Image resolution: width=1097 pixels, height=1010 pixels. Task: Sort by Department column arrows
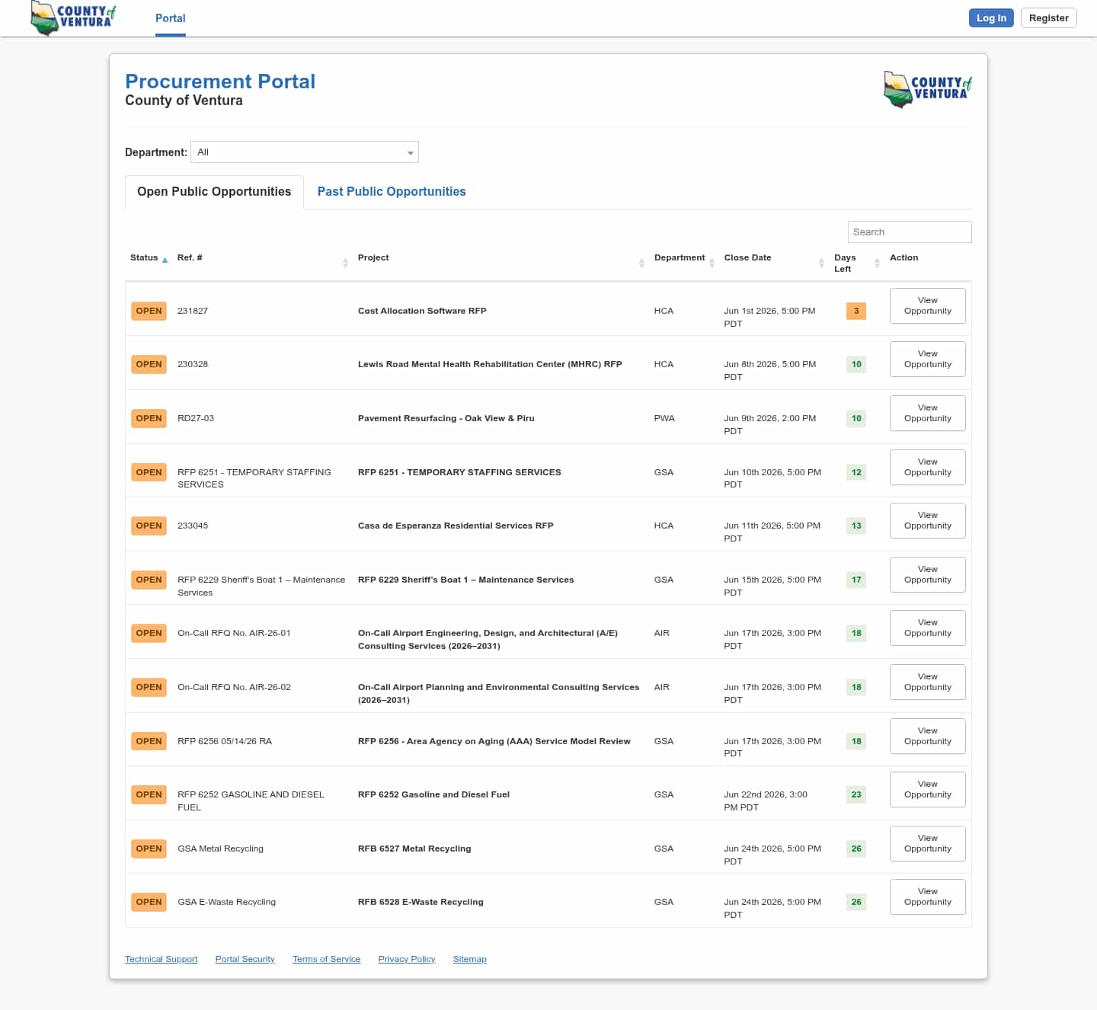point(712,263)
